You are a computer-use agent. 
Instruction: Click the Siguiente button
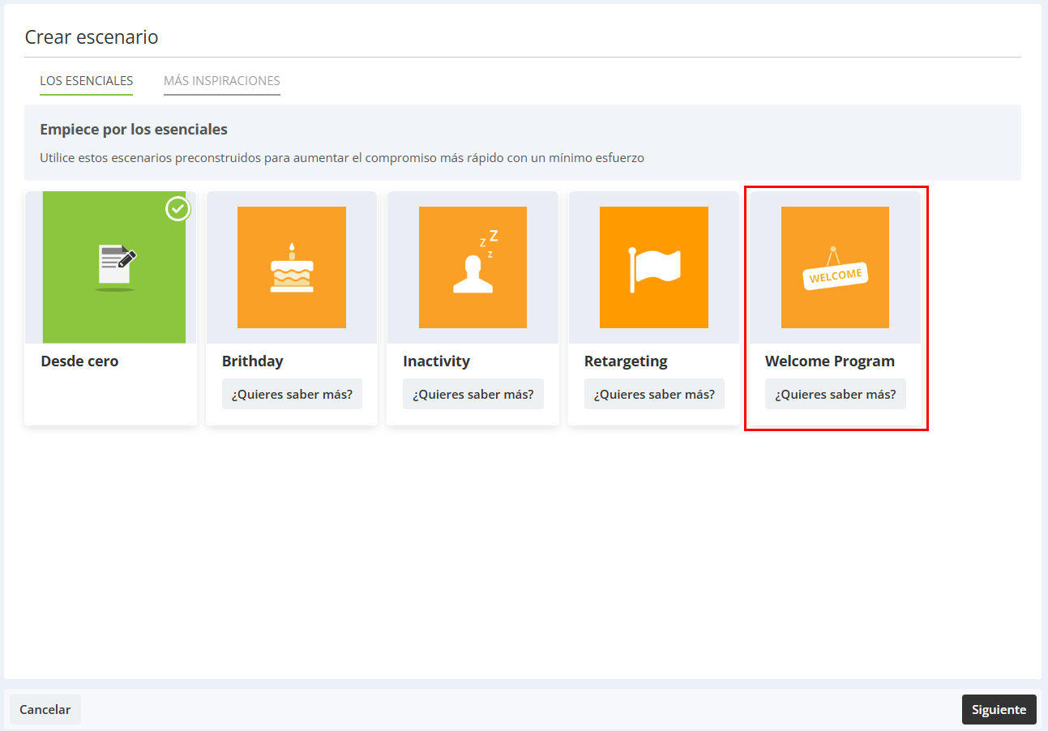click(x=999, y=709)
